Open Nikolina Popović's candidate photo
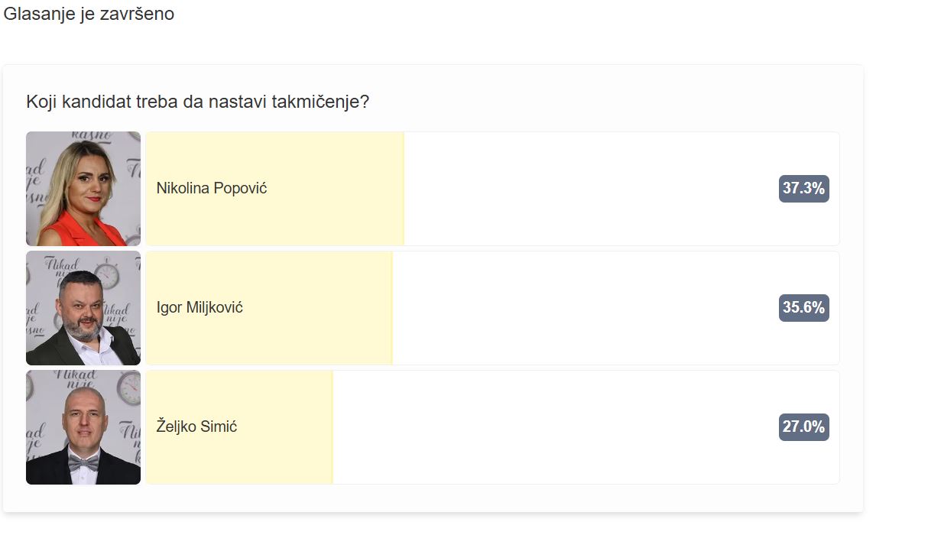Image resolution: width=941 pixels, height=548 pixels. coord(83,189)
